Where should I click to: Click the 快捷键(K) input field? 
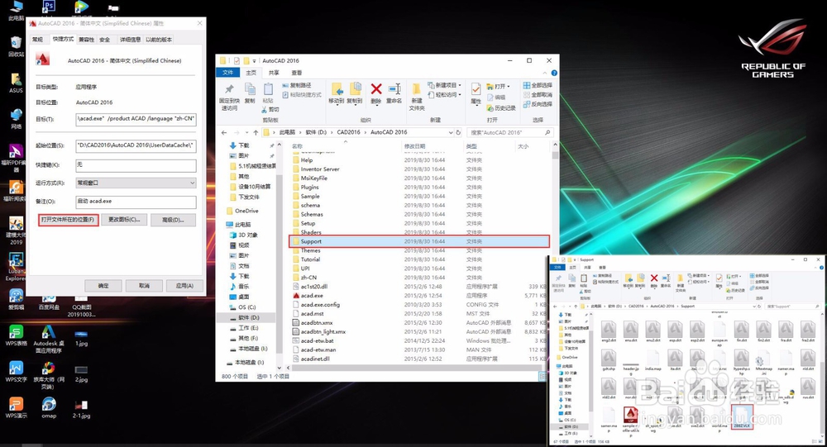point(136,165)
